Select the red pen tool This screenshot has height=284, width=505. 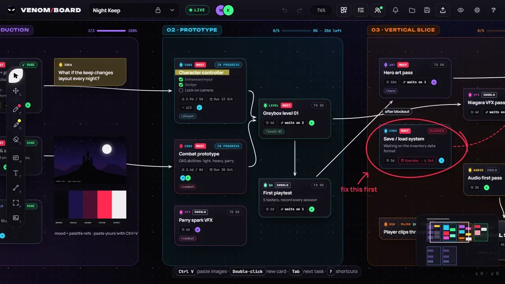click(16, 109)
